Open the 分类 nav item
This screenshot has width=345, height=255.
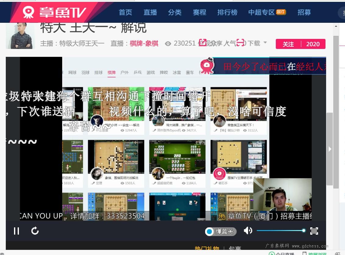(175, 12)
